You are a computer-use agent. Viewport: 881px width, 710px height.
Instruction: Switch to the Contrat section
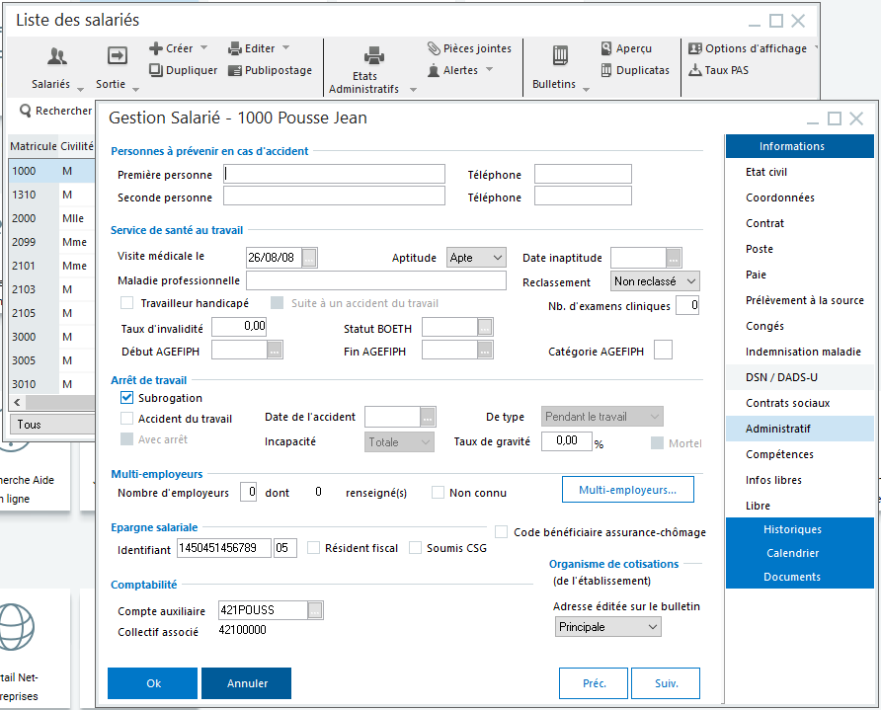[765, 223]
